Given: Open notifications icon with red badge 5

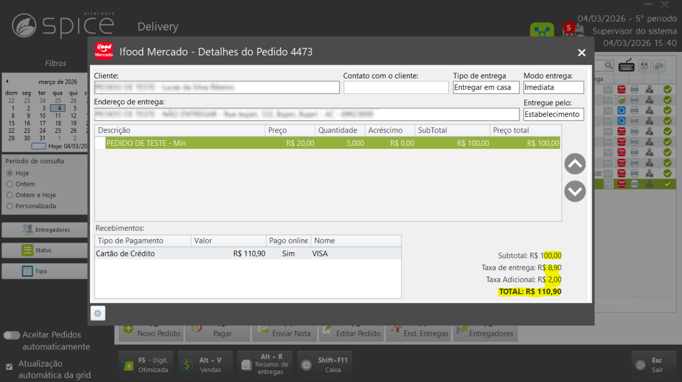Looking at the screenshot, I should point(573,30).
